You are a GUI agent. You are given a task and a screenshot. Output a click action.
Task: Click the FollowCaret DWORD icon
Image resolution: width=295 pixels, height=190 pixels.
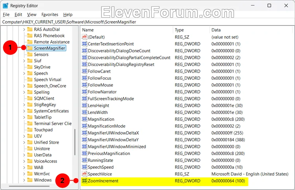[85, 71]
